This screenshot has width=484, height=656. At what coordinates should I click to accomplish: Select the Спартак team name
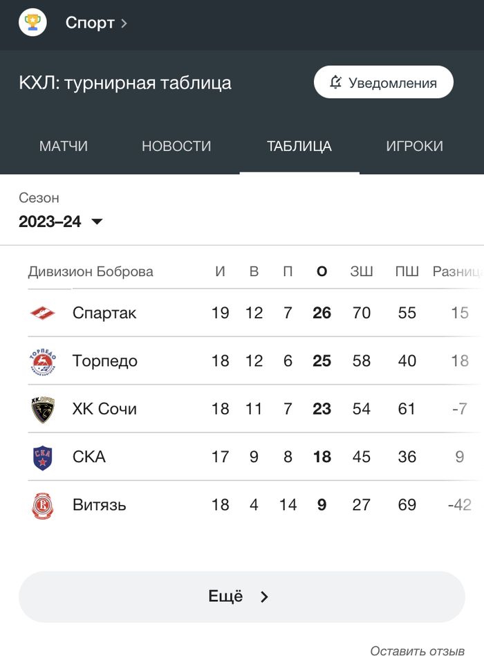(x=104, y=313)
